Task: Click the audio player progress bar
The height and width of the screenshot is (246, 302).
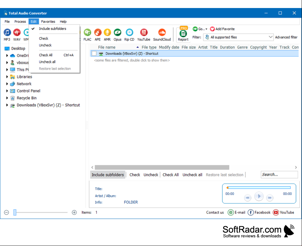Action: 259,187
